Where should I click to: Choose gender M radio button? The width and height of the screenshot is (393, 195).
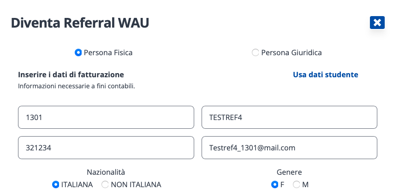pyautogui.click(x=296, y=184)
